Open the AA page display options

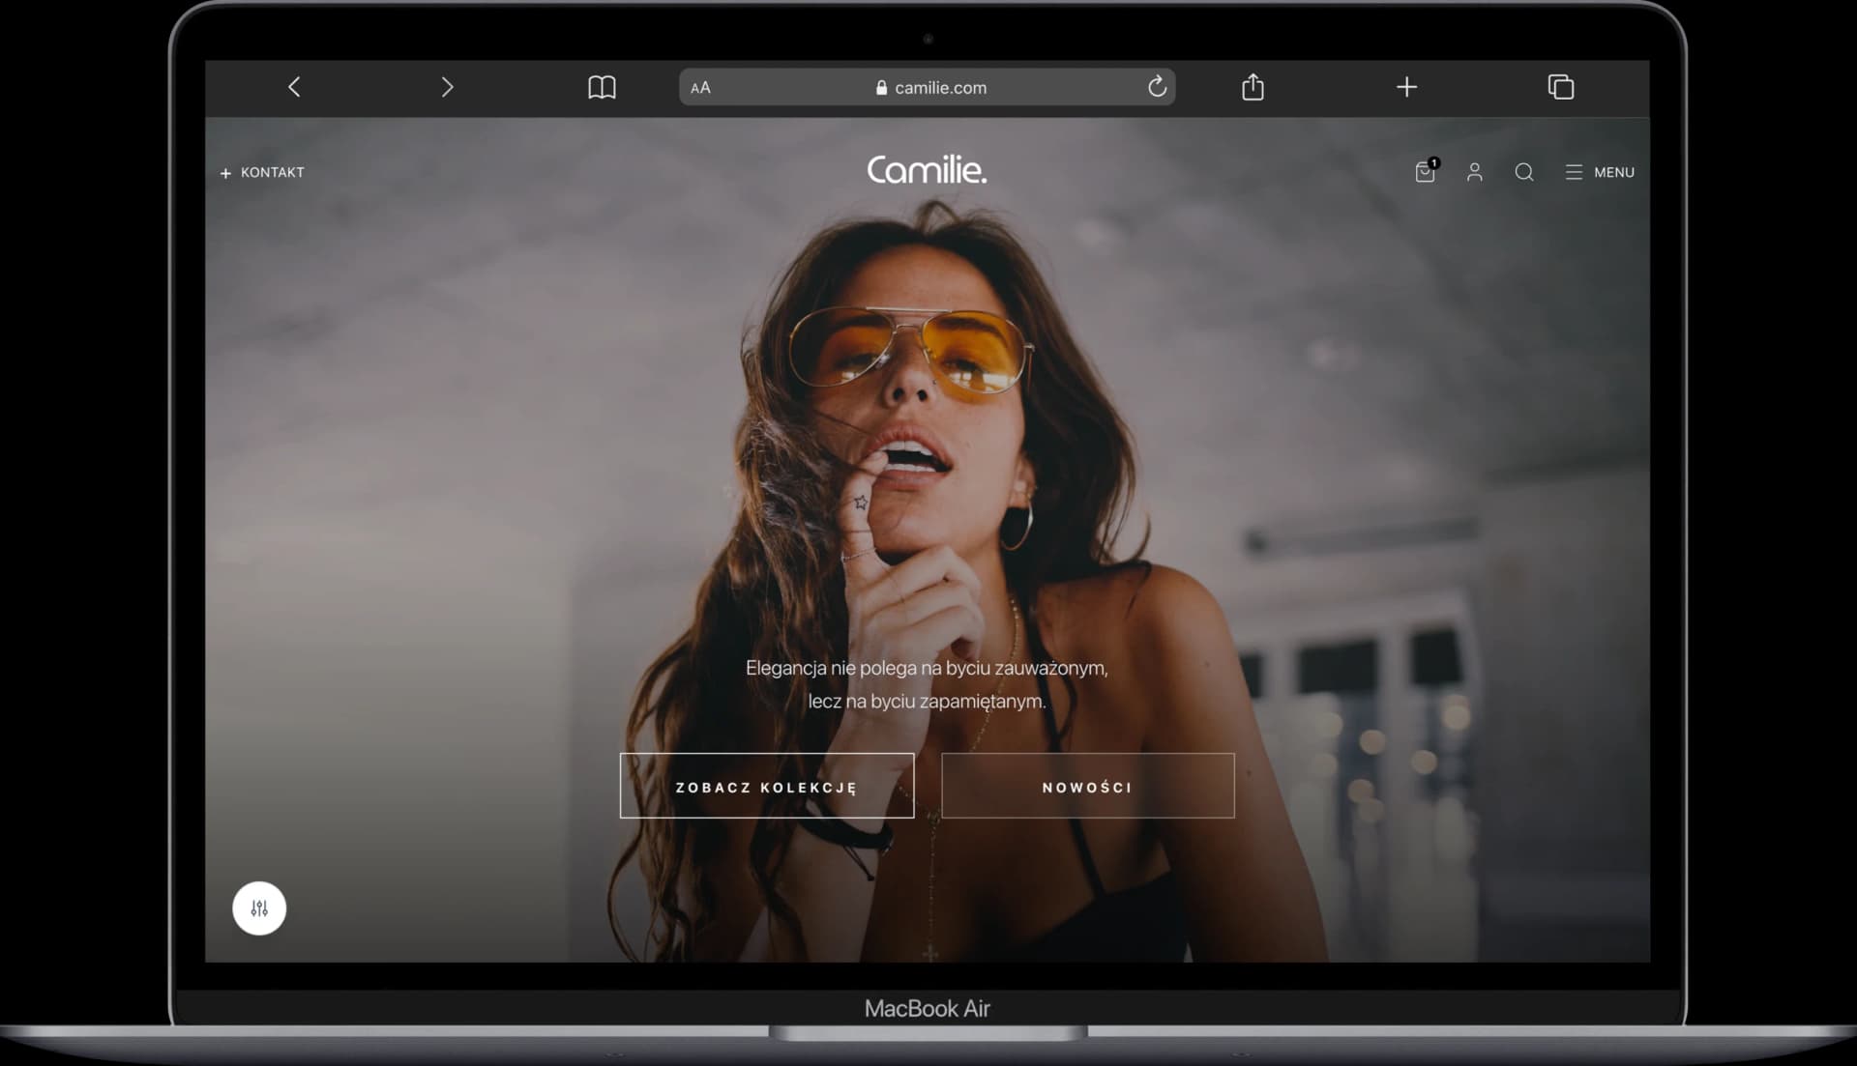[699, 87]
